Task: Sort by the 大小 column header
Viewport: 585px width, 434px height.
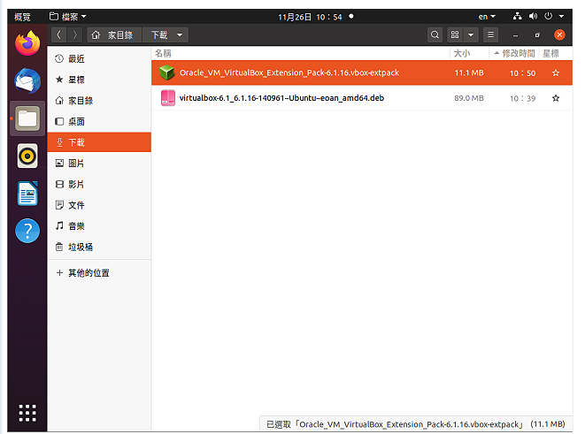Action: pos(469,54)
